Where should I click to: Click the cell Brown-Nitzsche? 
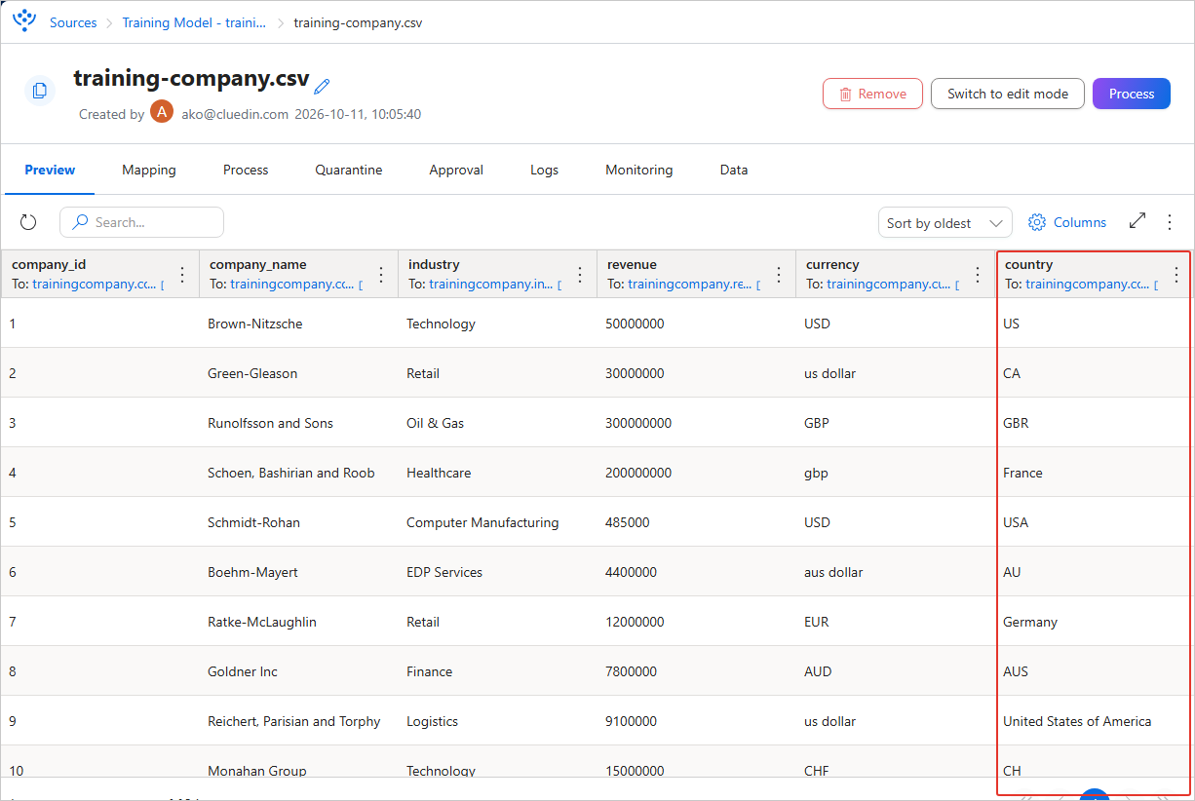click(x=255, y=324)
